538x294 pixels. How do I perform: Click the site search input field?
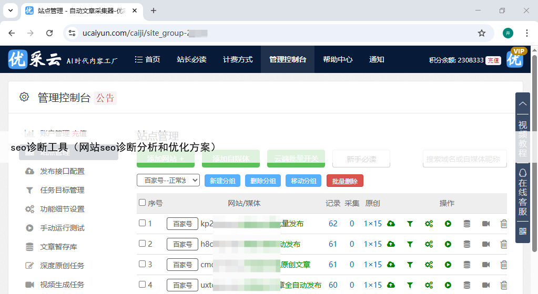(464, 159)
